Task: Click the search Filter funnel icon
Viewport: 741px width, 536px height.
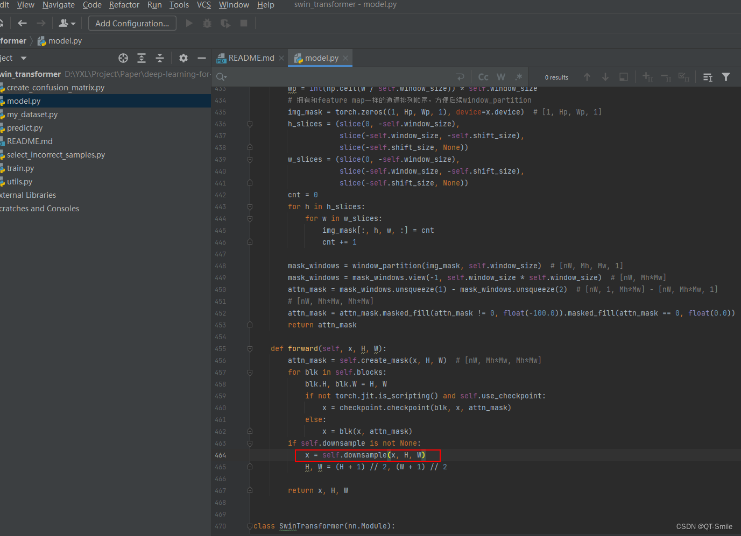Action: coord(726,77)
